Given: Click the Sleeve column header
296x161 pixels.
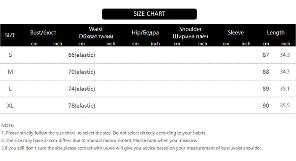Looking at the screenshot, I should click(235, 33).
